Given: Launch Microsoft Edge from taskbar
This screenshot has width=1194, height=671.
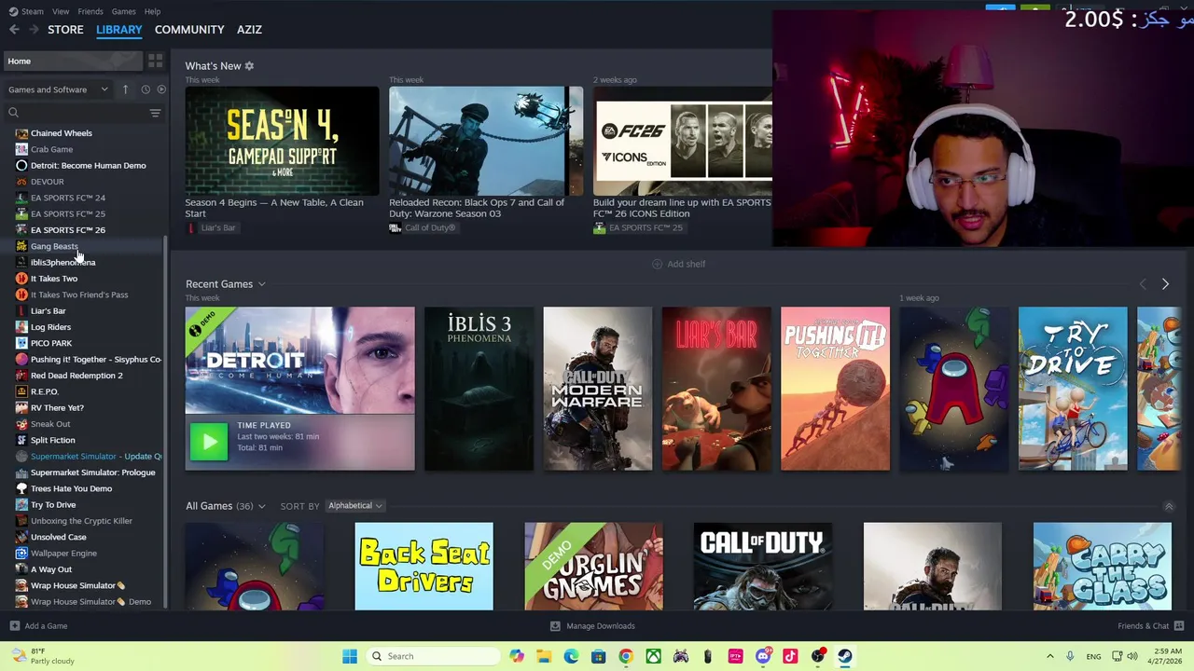Looking at the screenshot, I should pyautogui.click(x=571, y=656).
